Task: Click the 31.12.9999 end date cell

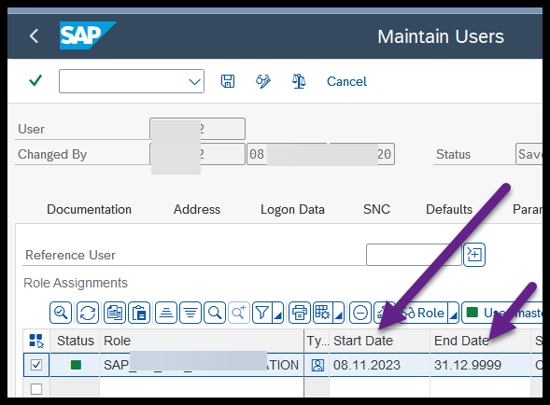Action: click(x=481, y=365)
